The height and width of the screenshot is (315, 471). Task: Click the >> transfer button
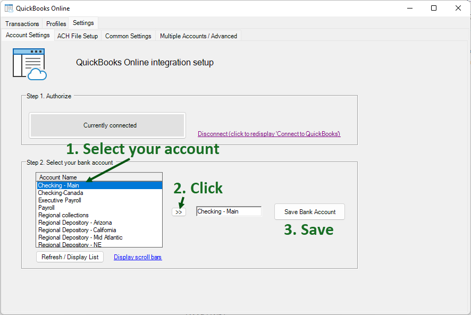(179, 212)
